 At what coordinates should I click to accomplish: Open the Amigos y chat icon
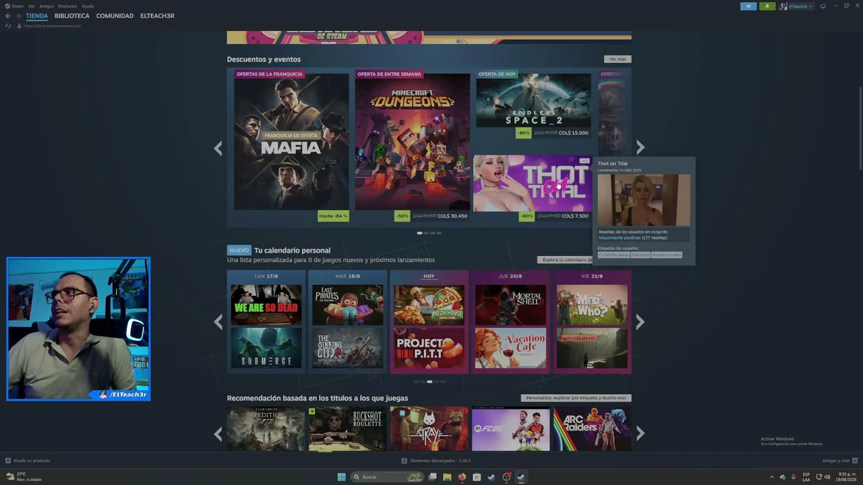[854, 461]
